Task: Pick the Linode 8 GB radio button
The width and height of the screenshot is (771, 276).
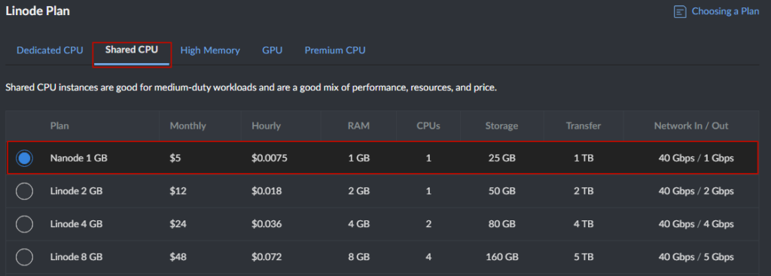Action: pos(25,257)
